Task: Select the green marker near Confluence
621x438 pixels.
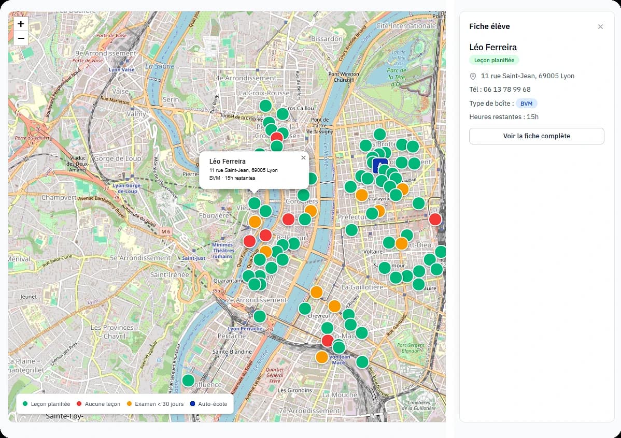Action: coord(188,381)
